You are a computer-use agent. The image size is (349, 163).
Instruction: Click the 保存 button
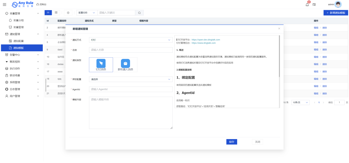pyautogui.click(x=231, y=142)
